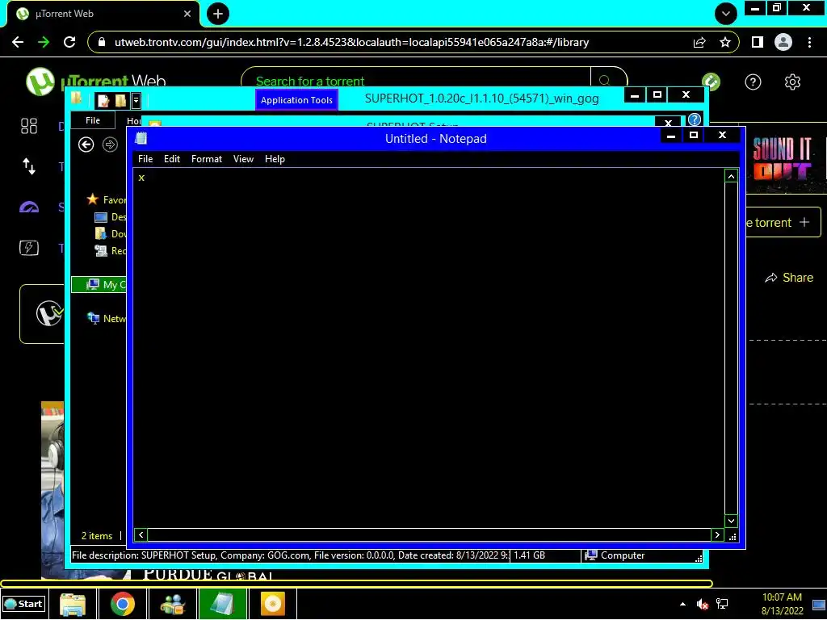Open the lightning bolt sidebar icon
This screenshot has height=620, width=827.
(x=29, y=247)
